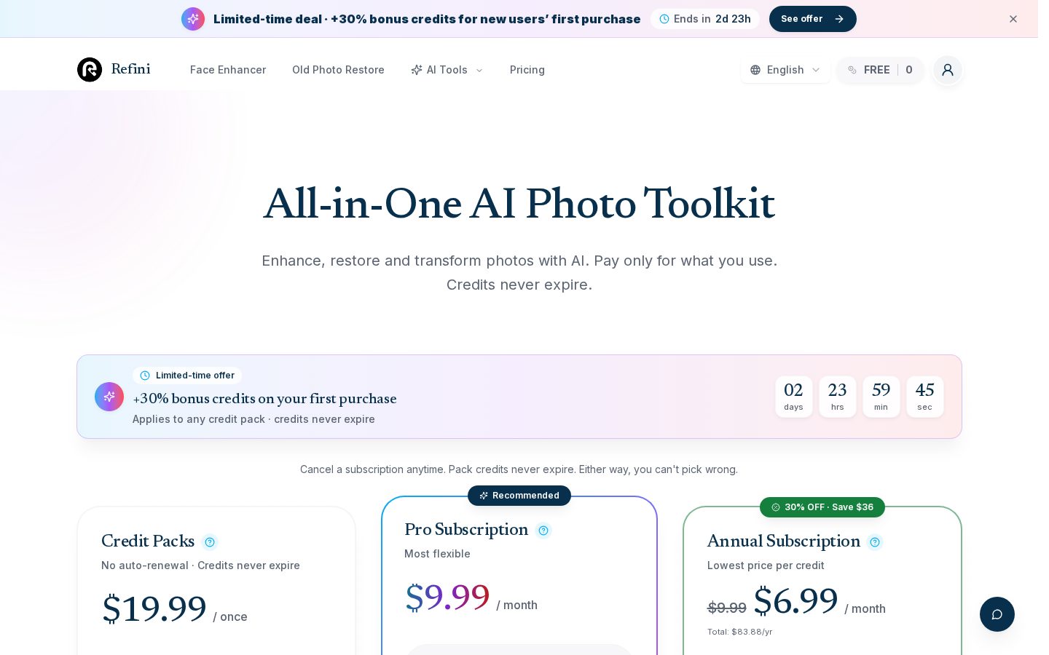Click sparkle icon beside AI Tools
1049x655 pixels.
417,70
